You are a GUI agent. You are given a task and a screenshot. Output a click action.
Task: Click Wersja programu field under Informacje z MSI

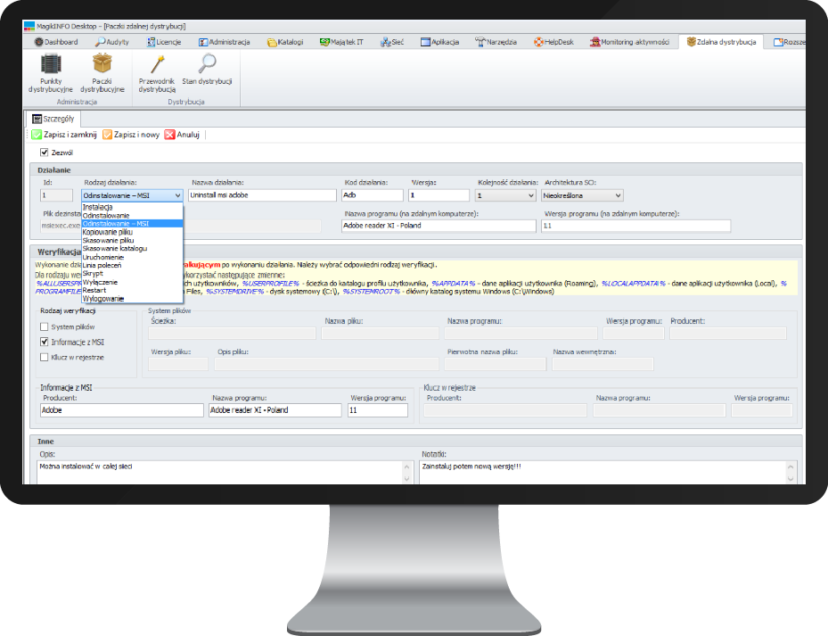tap(378, 410)
